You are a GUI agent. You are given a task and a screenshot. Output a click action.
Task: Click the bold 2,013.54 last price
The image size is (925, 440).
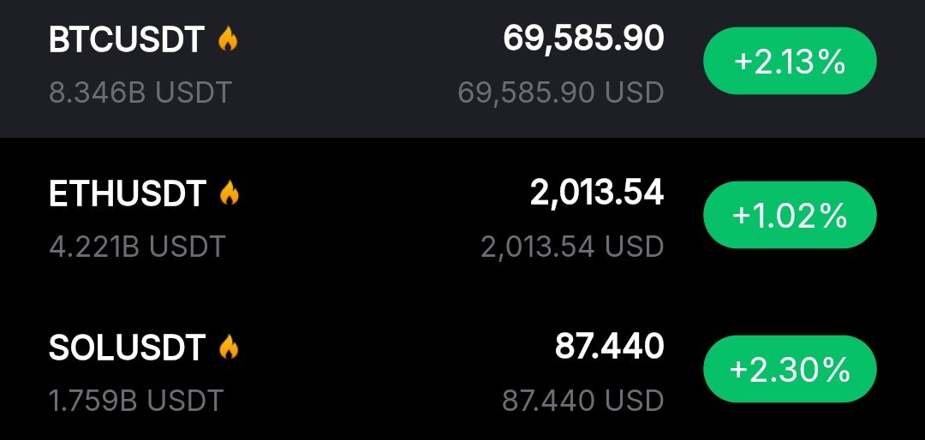tap(596, 193)
